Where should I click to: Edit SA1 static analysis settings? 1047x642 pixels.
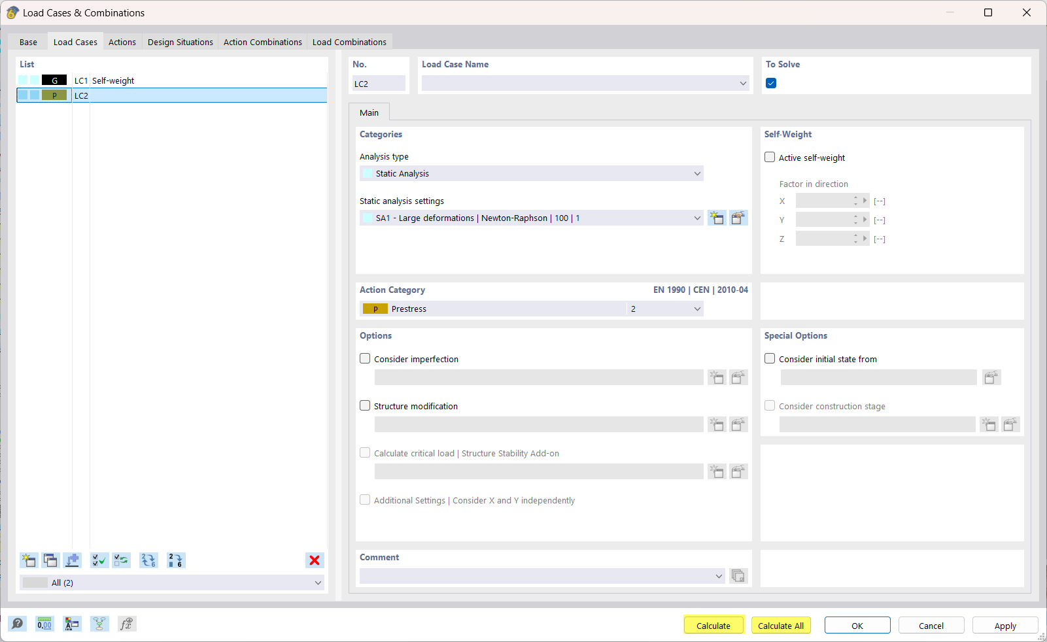(x=738, y=218)
